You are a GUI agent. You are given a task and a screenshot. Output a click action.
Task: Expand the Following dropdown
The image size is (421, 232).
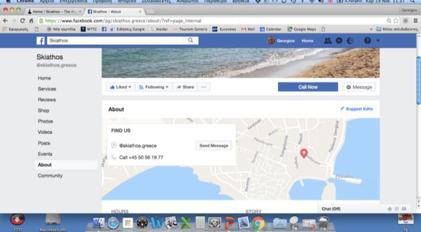point(154,87)
